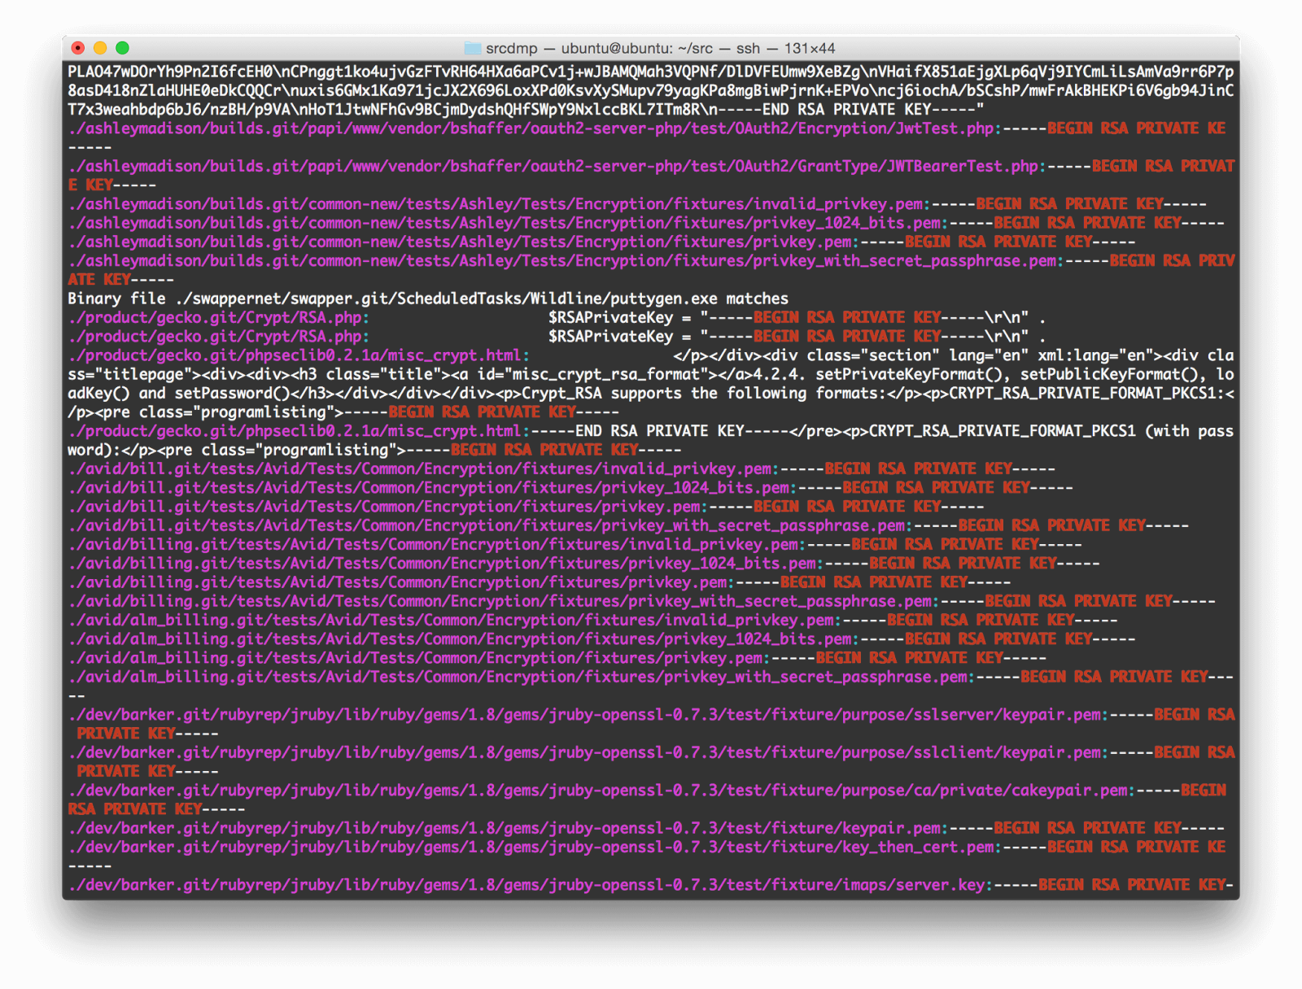1302x989 pixels.
Task: Select avid/bill.git privkey_with_secret_passphrase.pem path
Action: tap(487, 525)
